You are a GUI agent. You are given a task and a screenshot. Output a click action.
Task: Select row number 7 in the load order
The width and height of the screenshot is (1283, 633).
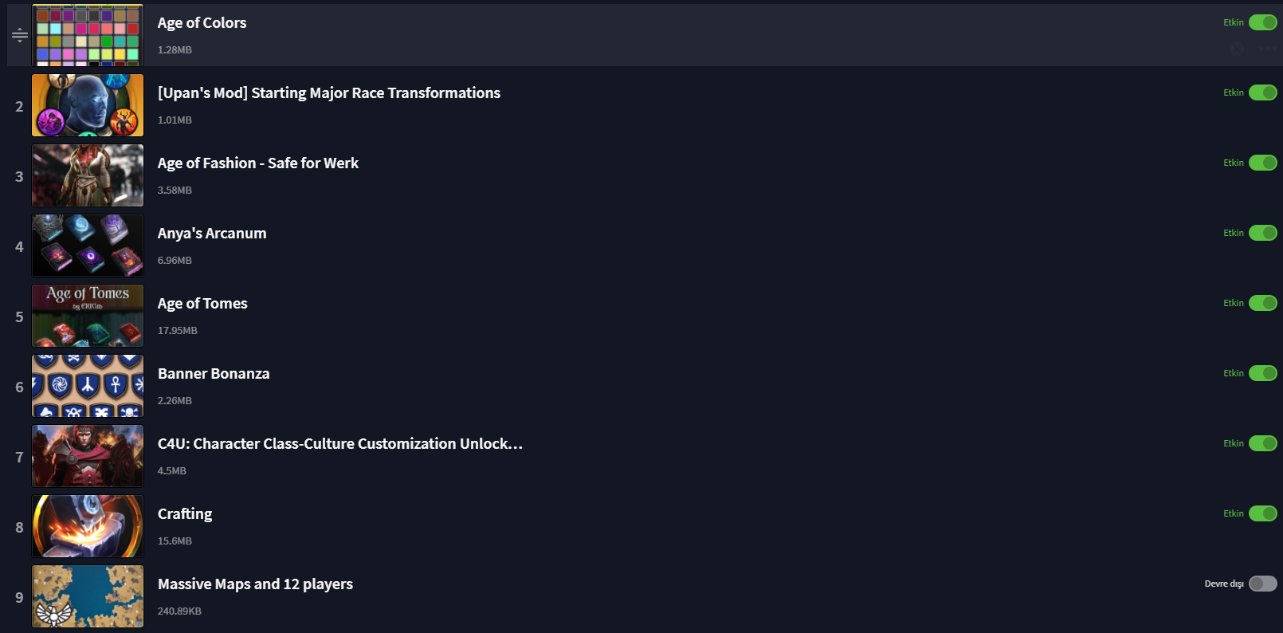point(19,457)
